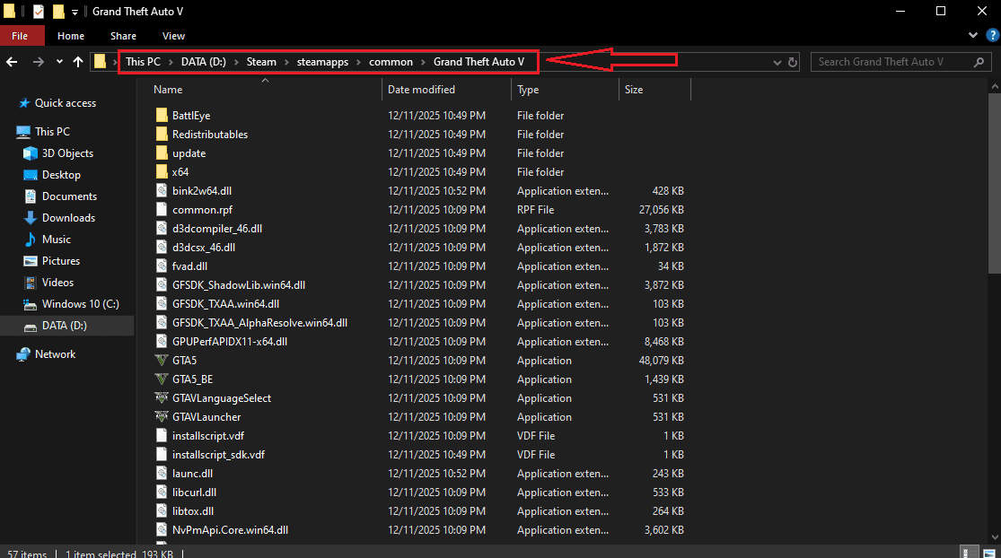The image size is (1001, 558).
Task: Select the GTAVLauncher application icon
Action: point(162,417)
